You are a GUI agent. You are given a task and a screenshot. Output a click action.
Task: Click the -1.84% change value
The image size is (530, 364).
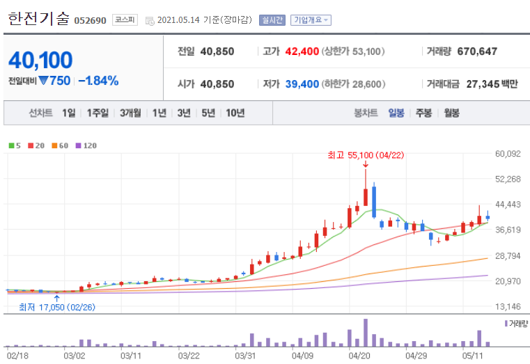pyautogui.click(x=98, y=81)
